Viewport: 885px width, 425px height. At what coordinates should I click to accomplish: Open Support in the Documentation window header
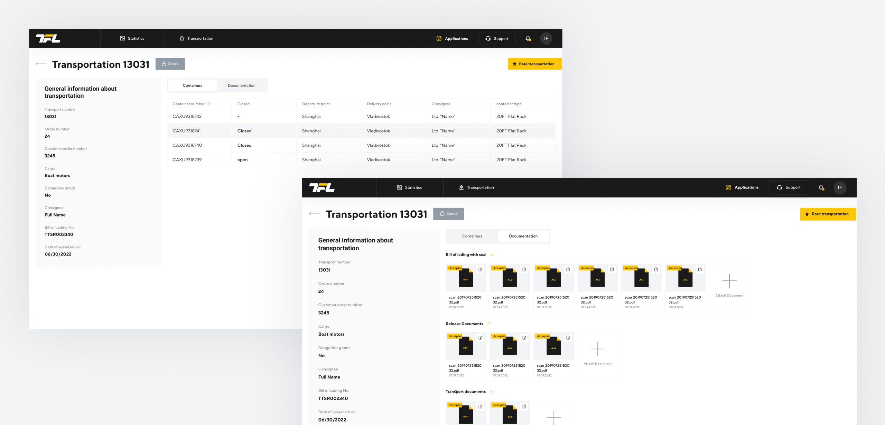[x=788, y=187]
